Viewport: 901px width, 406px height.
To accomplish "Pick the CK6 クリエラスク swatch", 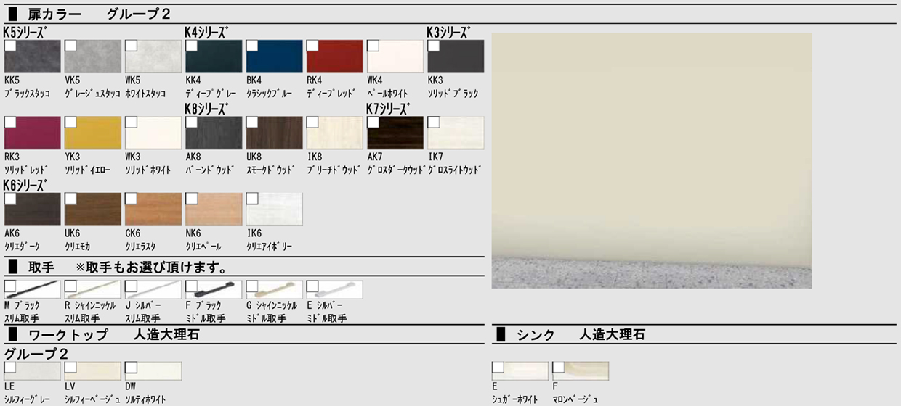I will [x=153, y=209].
